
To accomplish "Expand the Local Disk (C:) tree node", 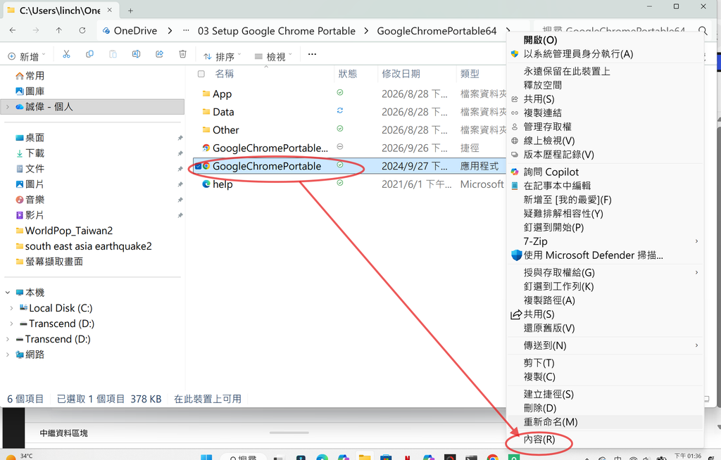I will (x=11, y=308).
